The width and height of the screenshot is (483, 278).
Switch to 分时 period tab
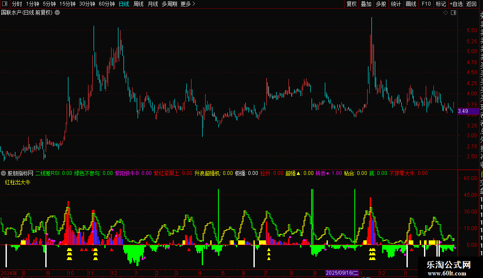[17, 4]
